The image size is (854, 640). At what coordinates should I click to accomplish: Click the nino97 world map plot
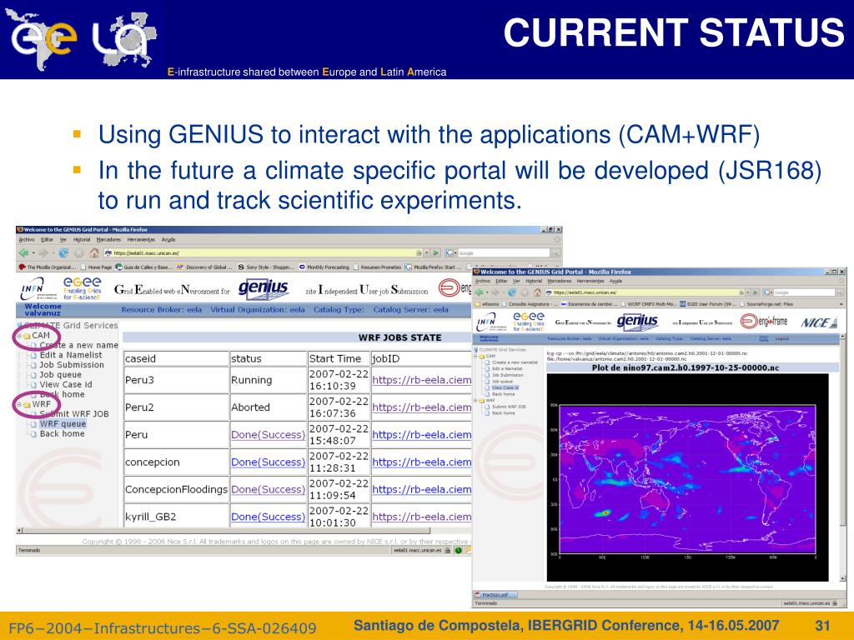pyautogui.click(x=687, y=477)
